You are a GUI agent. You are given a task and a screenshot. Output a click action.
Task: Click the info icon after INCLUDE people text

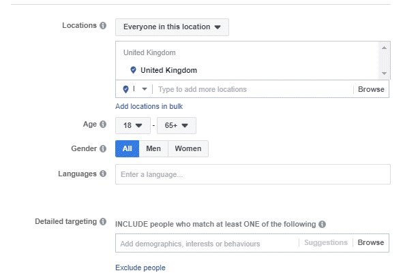click(x=322, y=224)
